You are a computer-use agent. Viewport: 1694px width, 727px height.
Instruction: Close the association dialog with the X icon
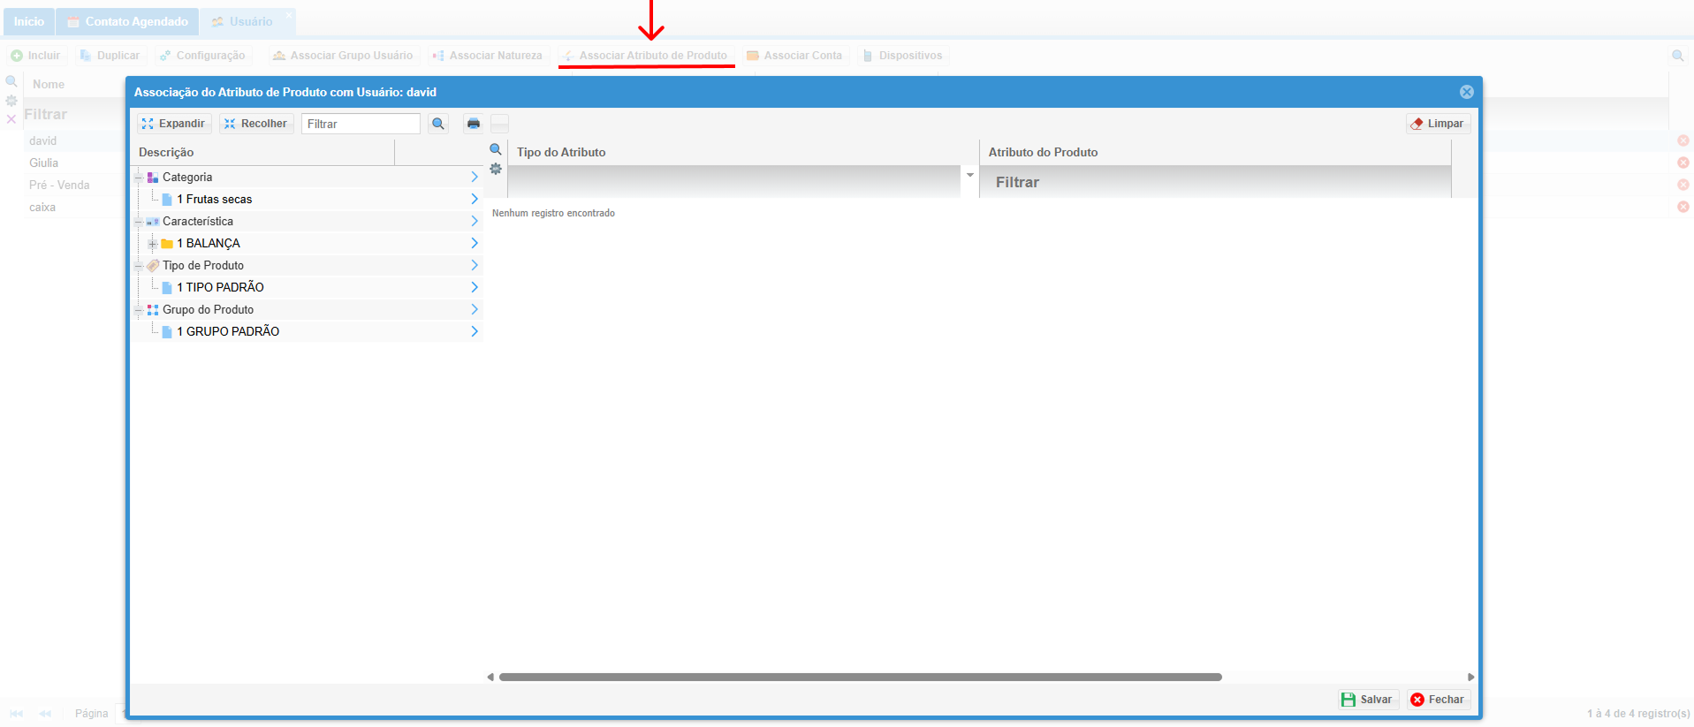[1466, 92]
